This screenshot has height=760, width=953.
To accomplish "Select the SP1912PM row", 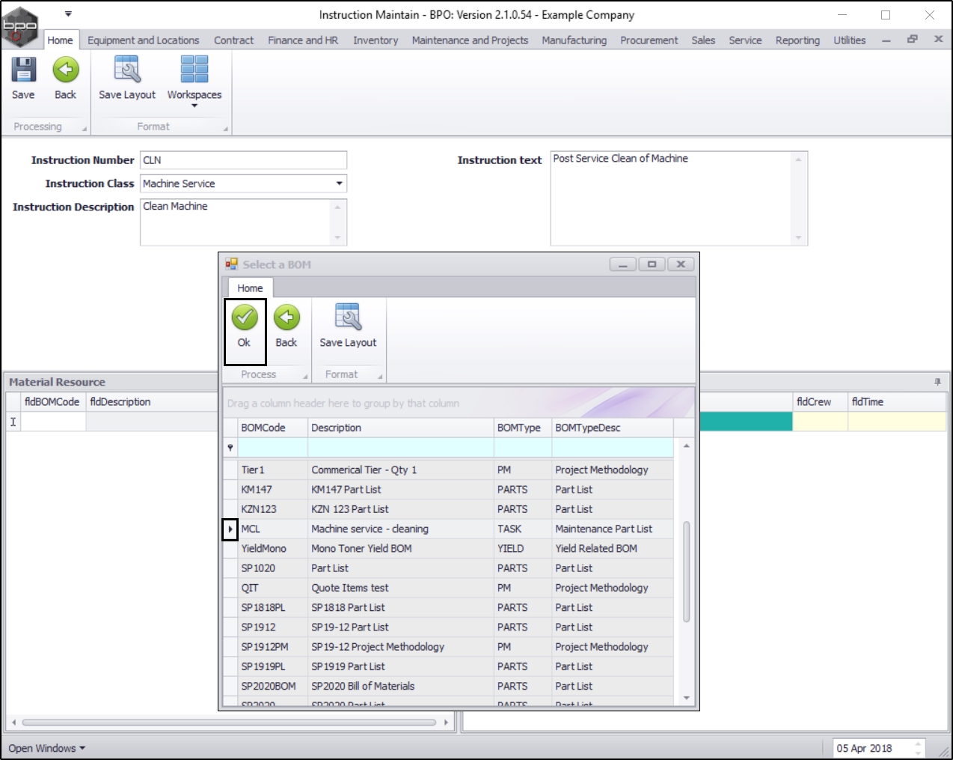I will click(x=448, y=647).
